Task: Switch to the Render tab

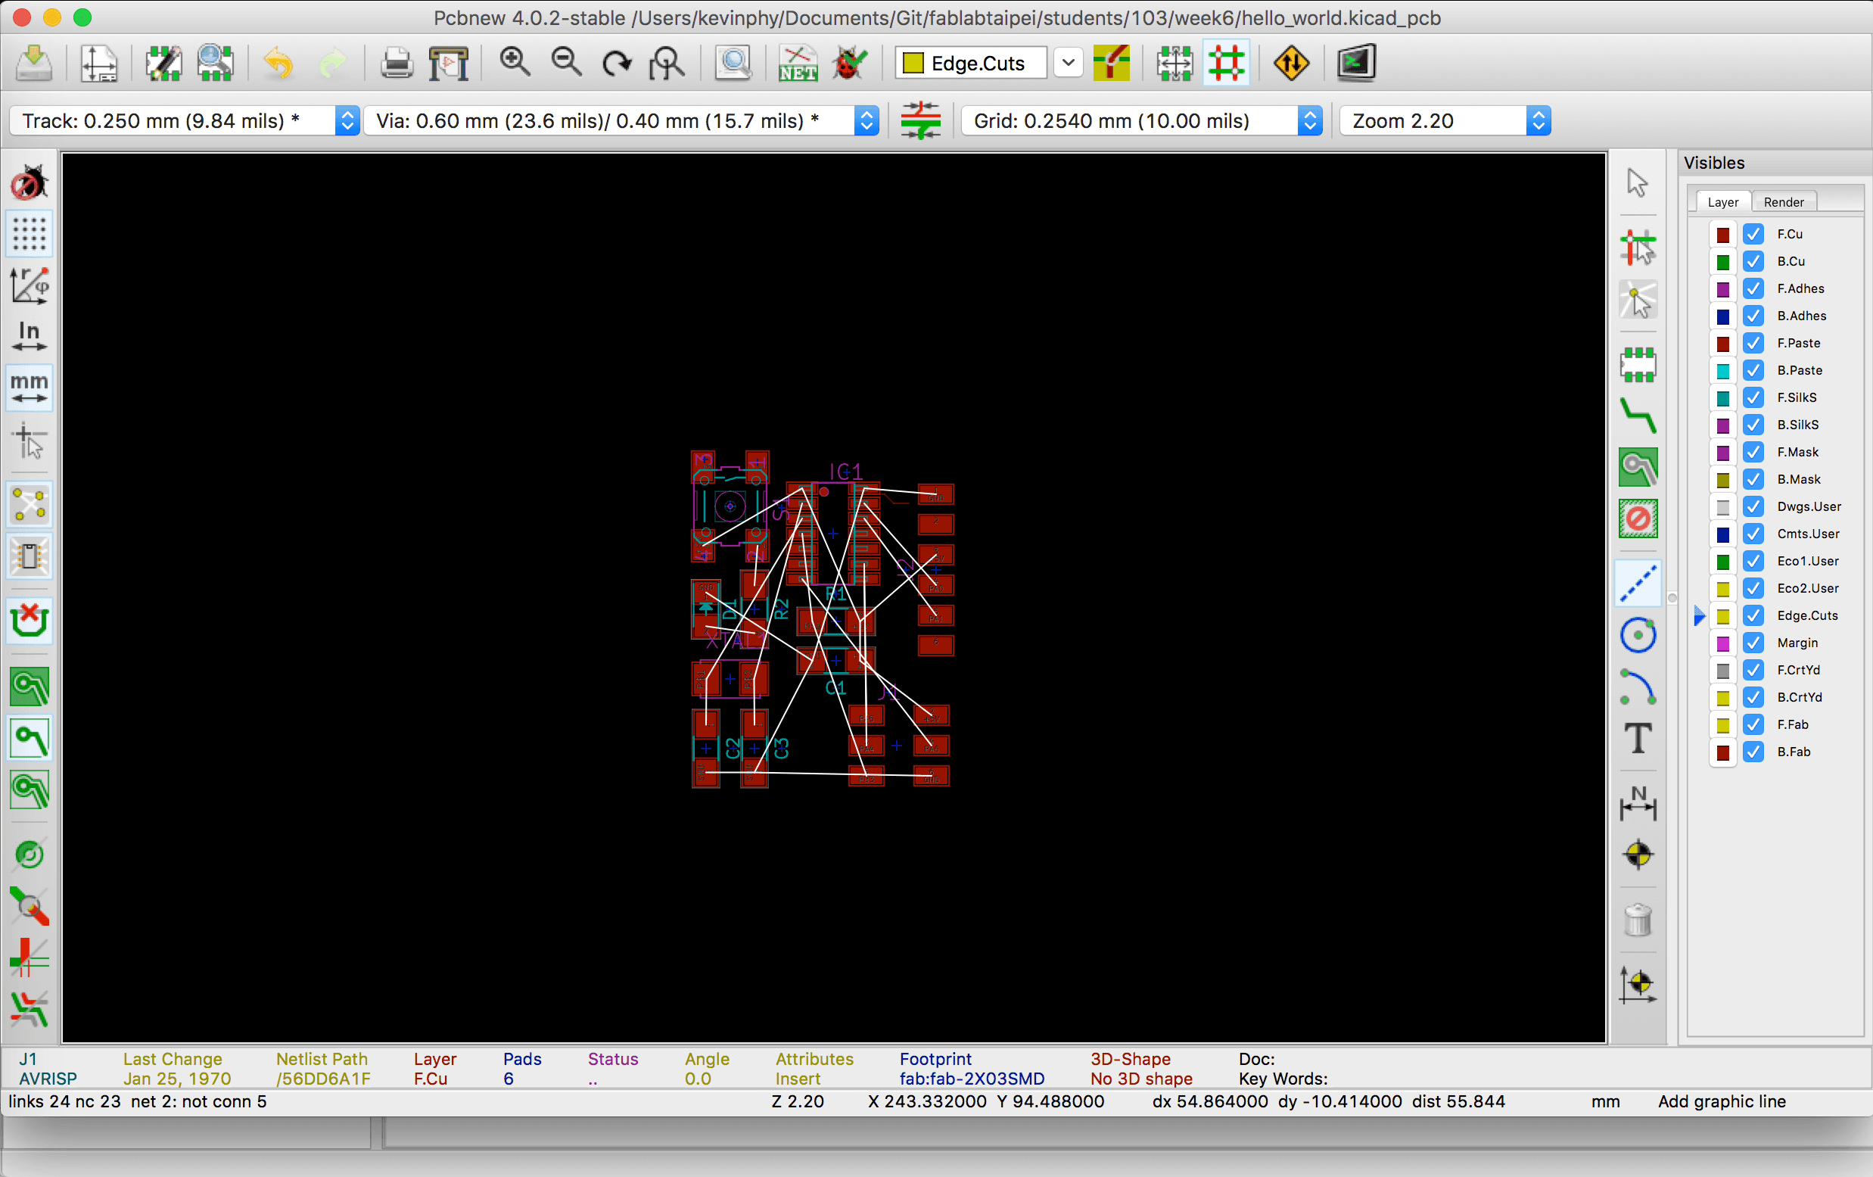Action: point(1784,202)
